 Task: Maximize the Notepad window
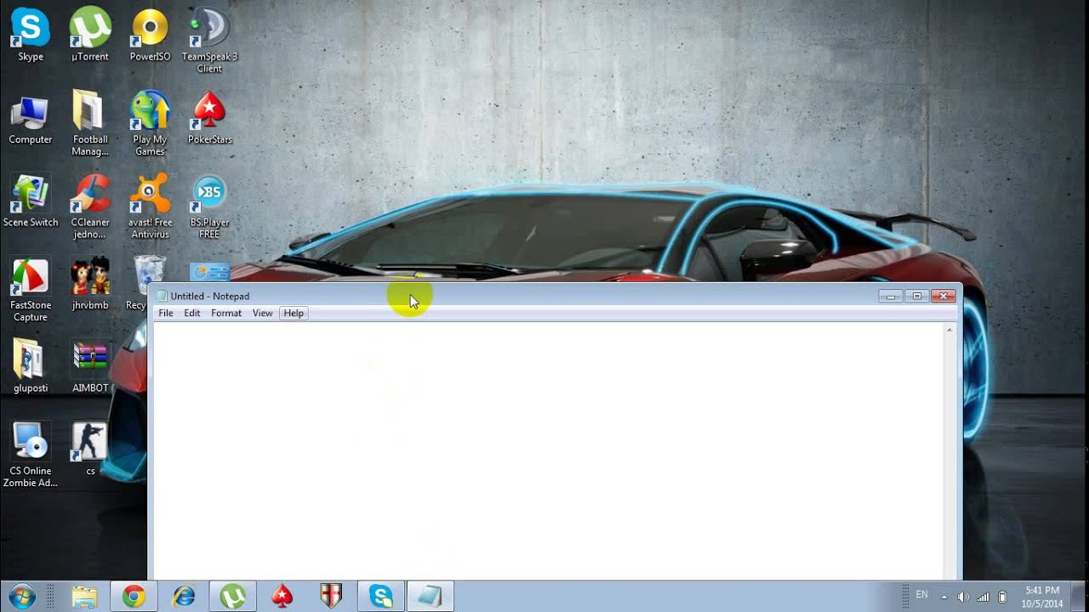tap(917, 296)
